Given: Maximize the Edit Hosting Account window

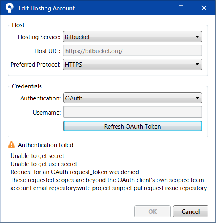Looking at the screenshot, I should [x=181, y=8].
